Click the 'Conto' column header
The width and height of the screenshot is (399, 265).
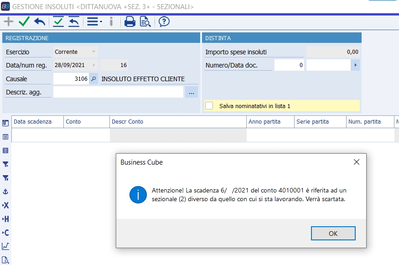pyautogui.click(x=87, y=122)
